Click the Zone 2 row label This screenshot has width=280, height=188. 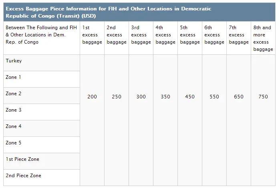point(14,94)
